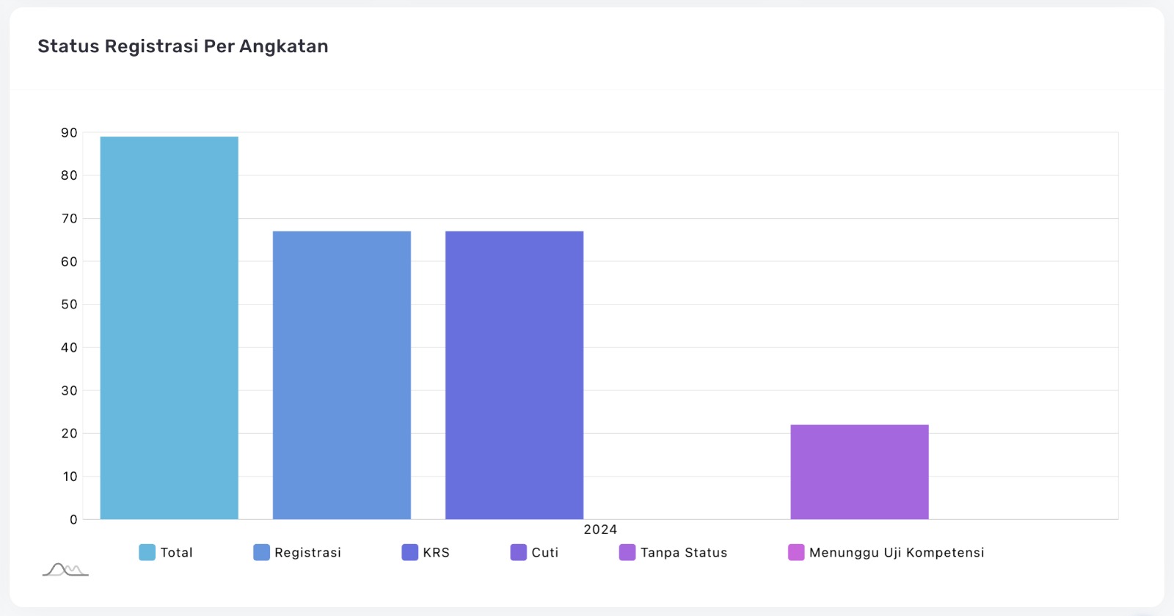Image resolution: width=1174 pixels, height=616 pixels.
Task: Click the Status Registrasi Per Angkatan heading
Action: pos(183,46)
